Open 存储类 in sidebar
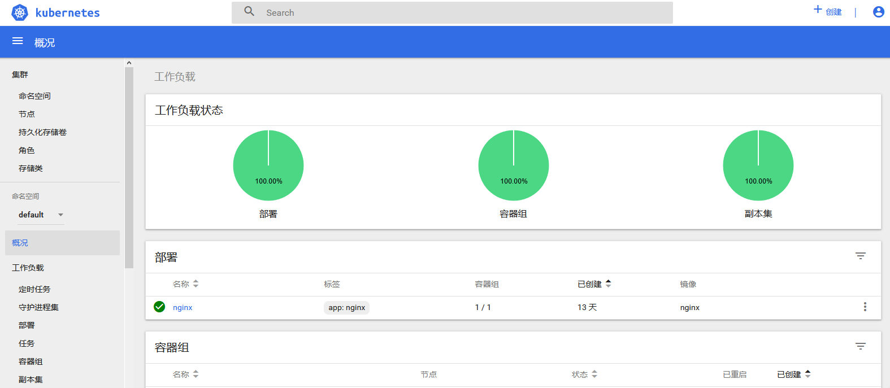890x388 pixels. [x=31, y=168]
